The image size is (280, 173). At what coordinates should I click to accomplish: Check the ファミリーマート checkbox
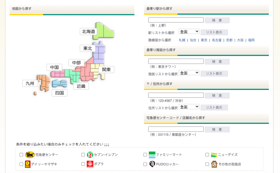145,155
